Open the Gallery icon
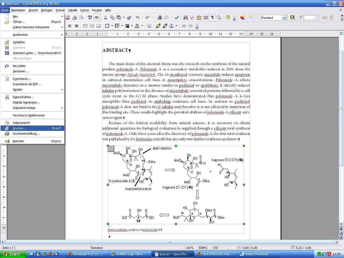 [199, 17]
